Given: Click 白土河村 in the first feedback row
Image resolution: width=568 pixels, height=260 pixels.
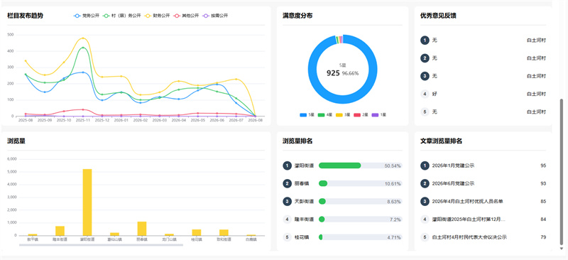Looking at the screenshot, I should pyautogui.click(x=536, y=40).
